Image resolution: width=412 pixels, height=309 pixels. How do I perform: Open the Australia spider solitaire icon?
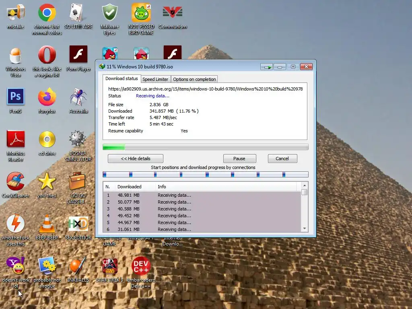click(x=78, y=97)
